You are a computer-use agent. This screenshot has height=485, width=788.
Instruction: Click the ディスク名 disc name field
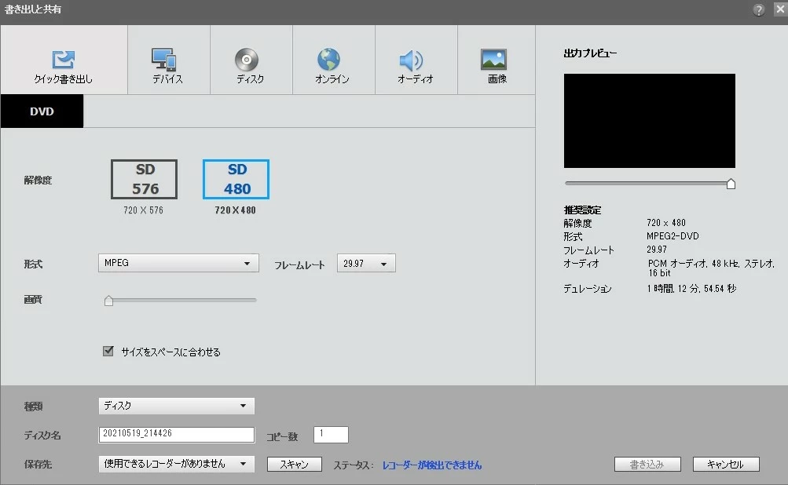pyautogui.click(x=177, y=434)
